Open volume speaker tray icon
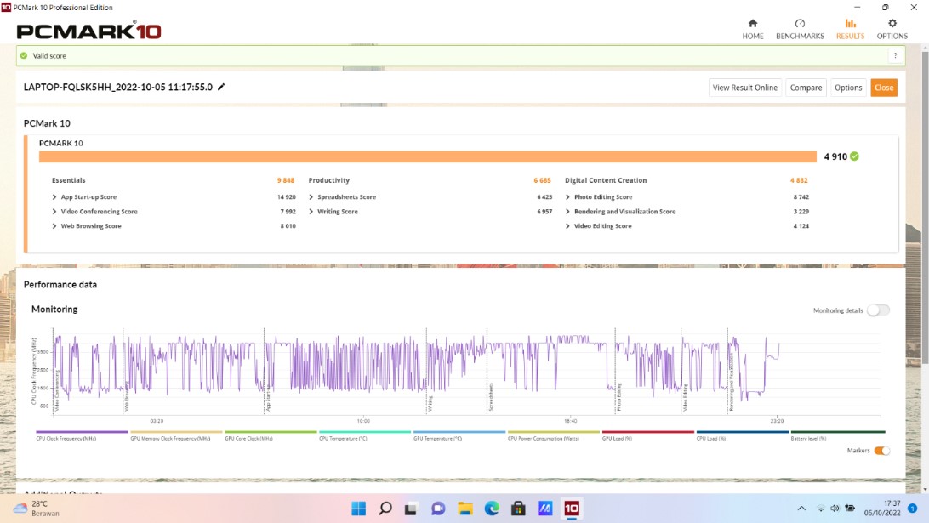 [x=835, y=509]
